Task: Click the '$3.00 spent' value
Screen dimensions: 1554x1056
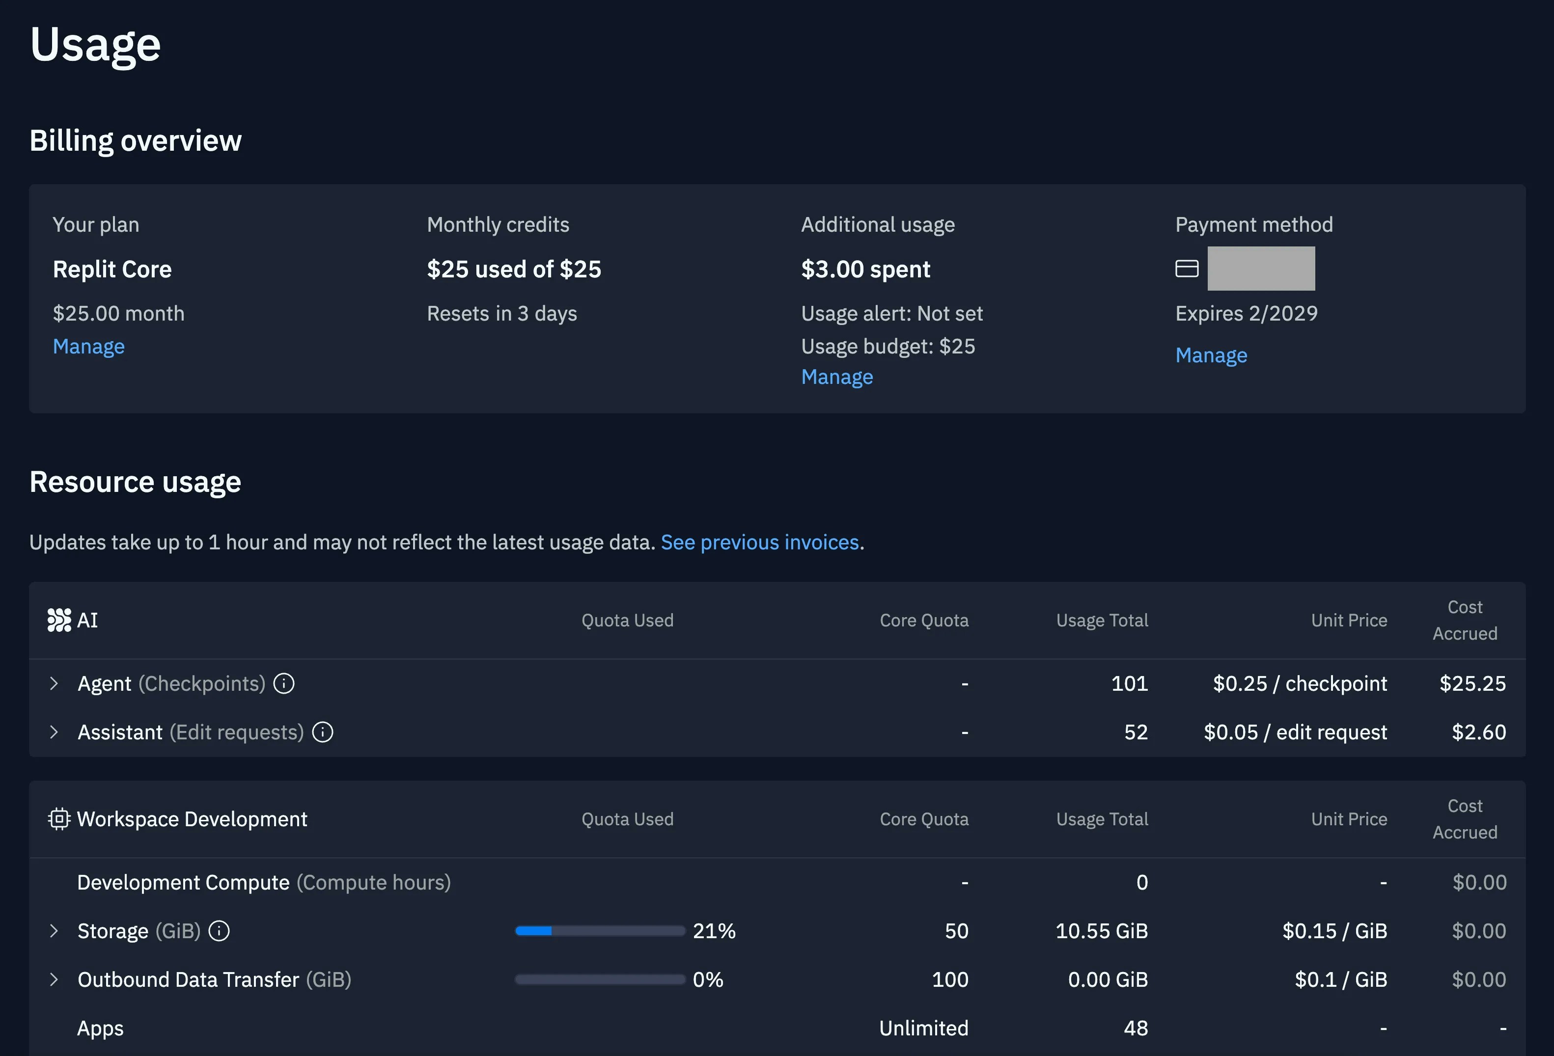Action: [866, 270]
